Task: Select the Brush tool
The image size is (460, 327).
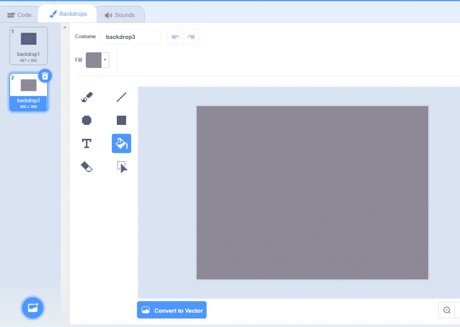Action: tap(87, 97)
